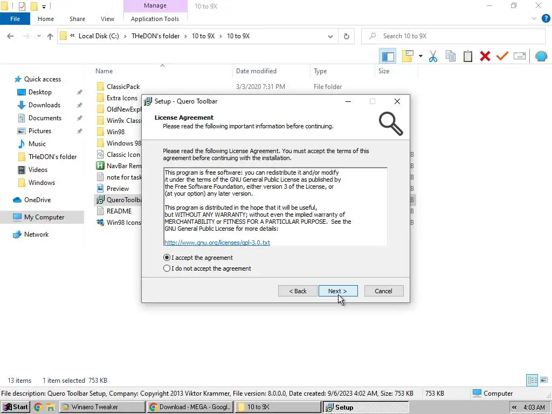552x414 pixels.
Task: Click the Copy icon in Explorer toolbar
Action: (450, 56)
